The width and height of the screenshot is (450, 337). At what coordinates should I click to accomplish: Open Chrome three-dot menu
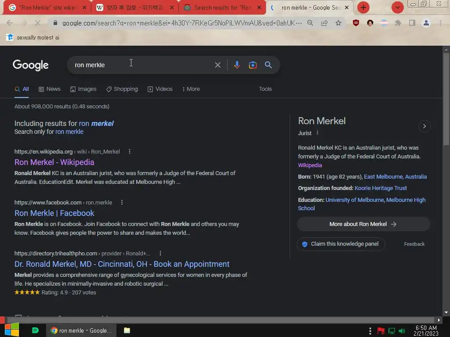point(440,23)
